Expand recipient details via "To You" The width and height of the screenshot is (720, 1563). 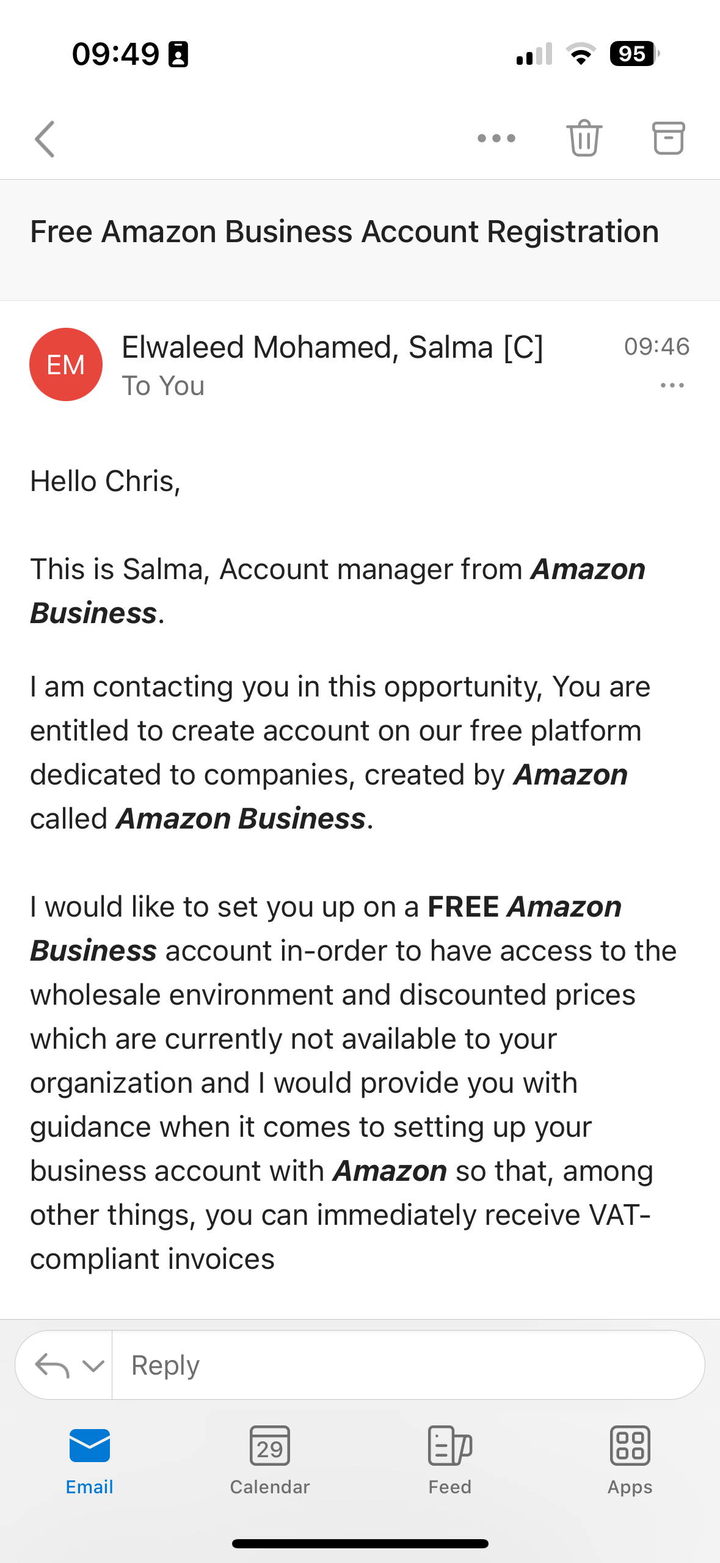[x=163, y=386]
